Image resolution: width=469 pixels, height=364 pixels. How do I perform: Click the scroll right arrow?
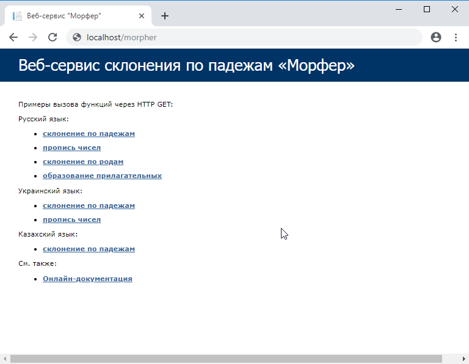464,359
